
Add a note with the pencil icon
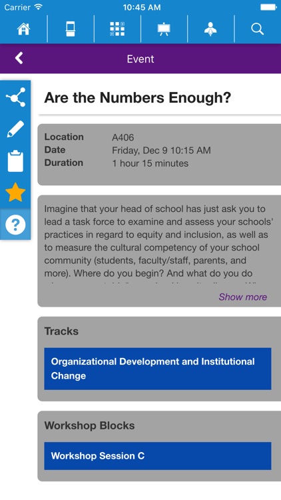[15, 129]
